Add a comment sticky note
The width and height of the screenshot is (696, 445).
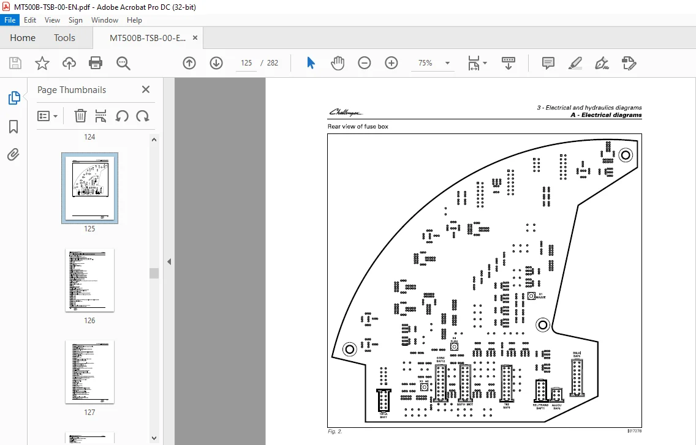(548, 63)
